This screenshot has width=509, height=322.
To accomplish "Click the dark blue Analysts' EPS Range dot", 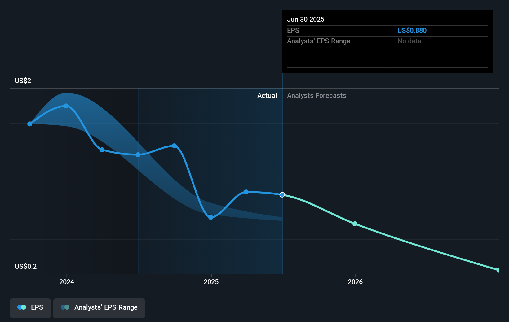I will tap(63, 307).
